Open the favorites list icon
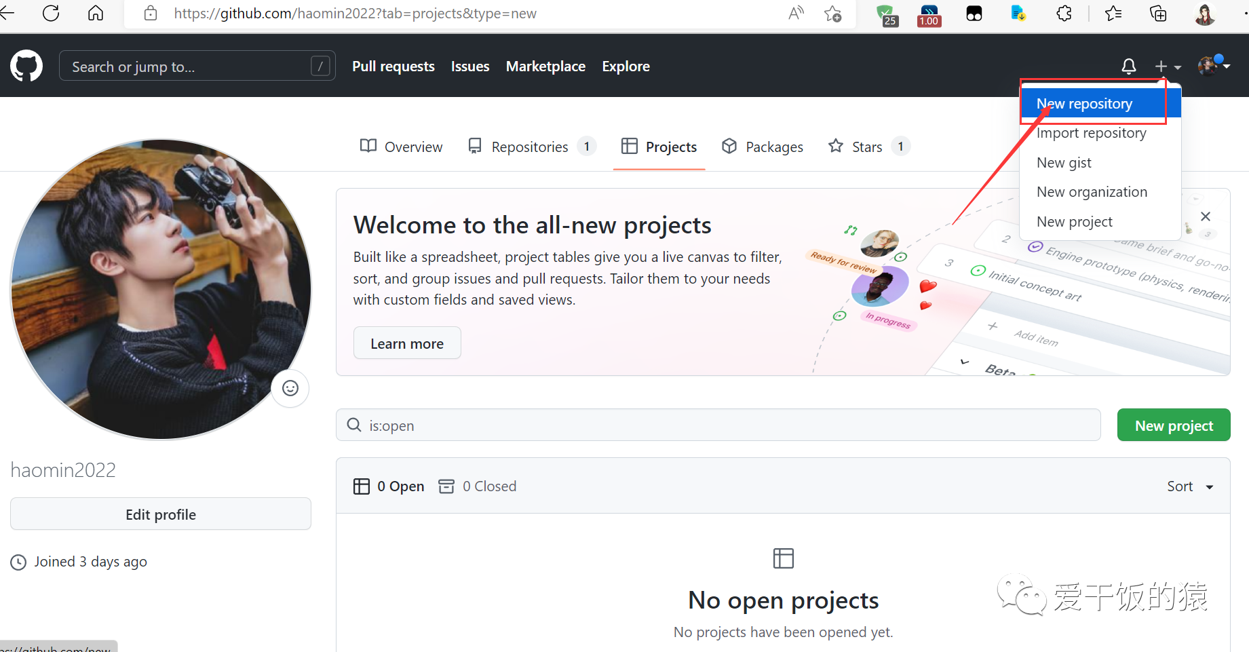The image size is (1249, 652). [1113, 13]
